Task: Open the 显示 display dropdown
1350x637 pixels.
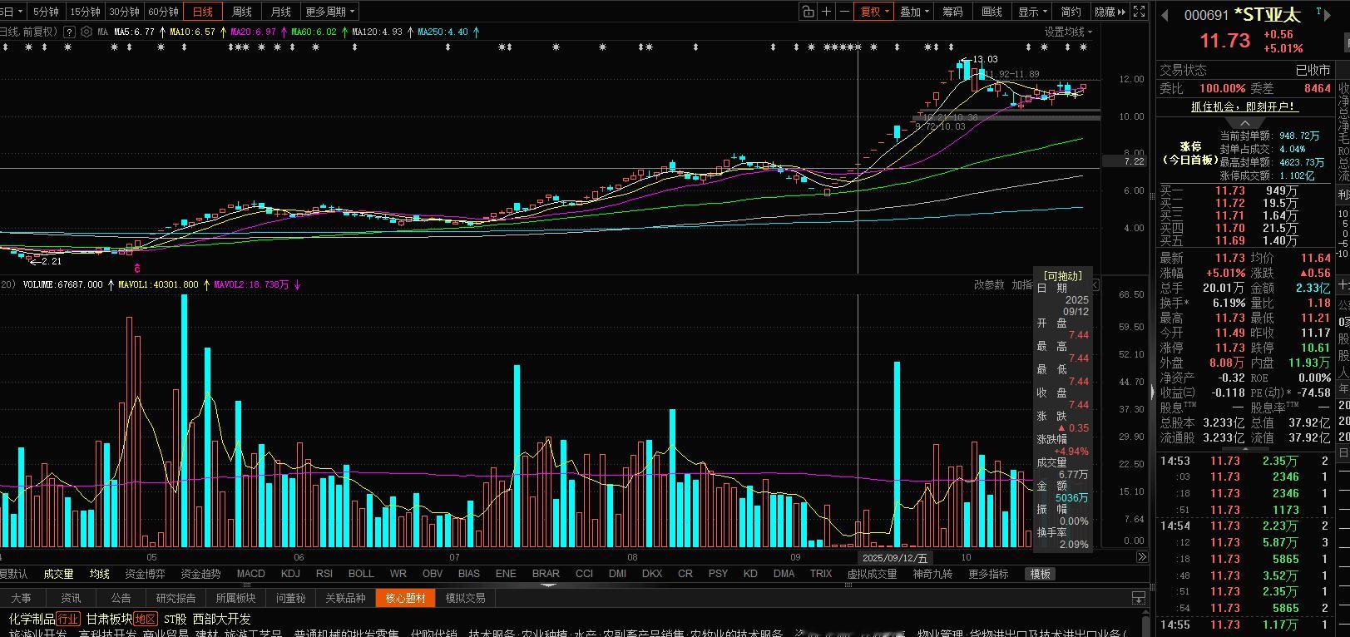Action: point(1033,12)
